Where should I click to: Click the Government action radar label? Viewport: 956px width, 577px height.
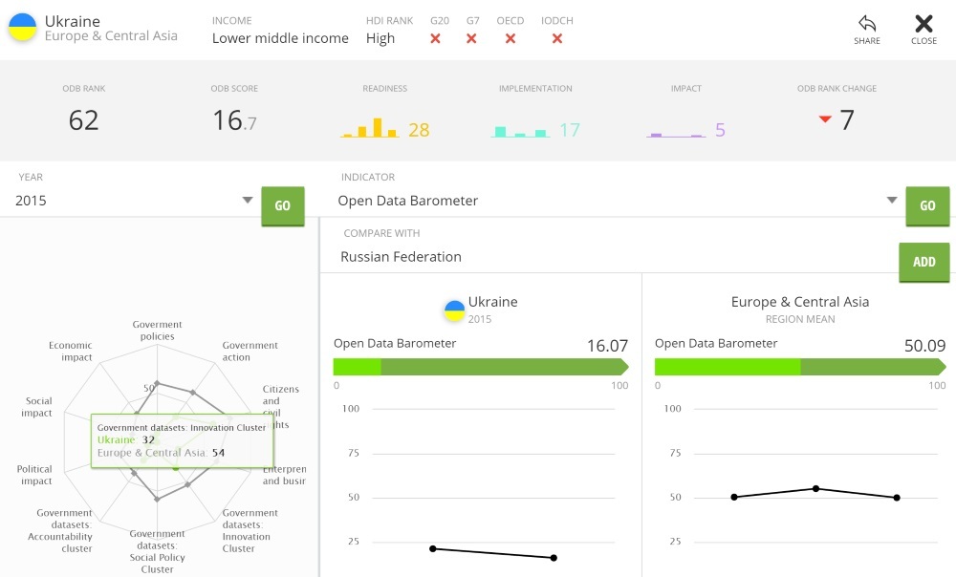250,351
